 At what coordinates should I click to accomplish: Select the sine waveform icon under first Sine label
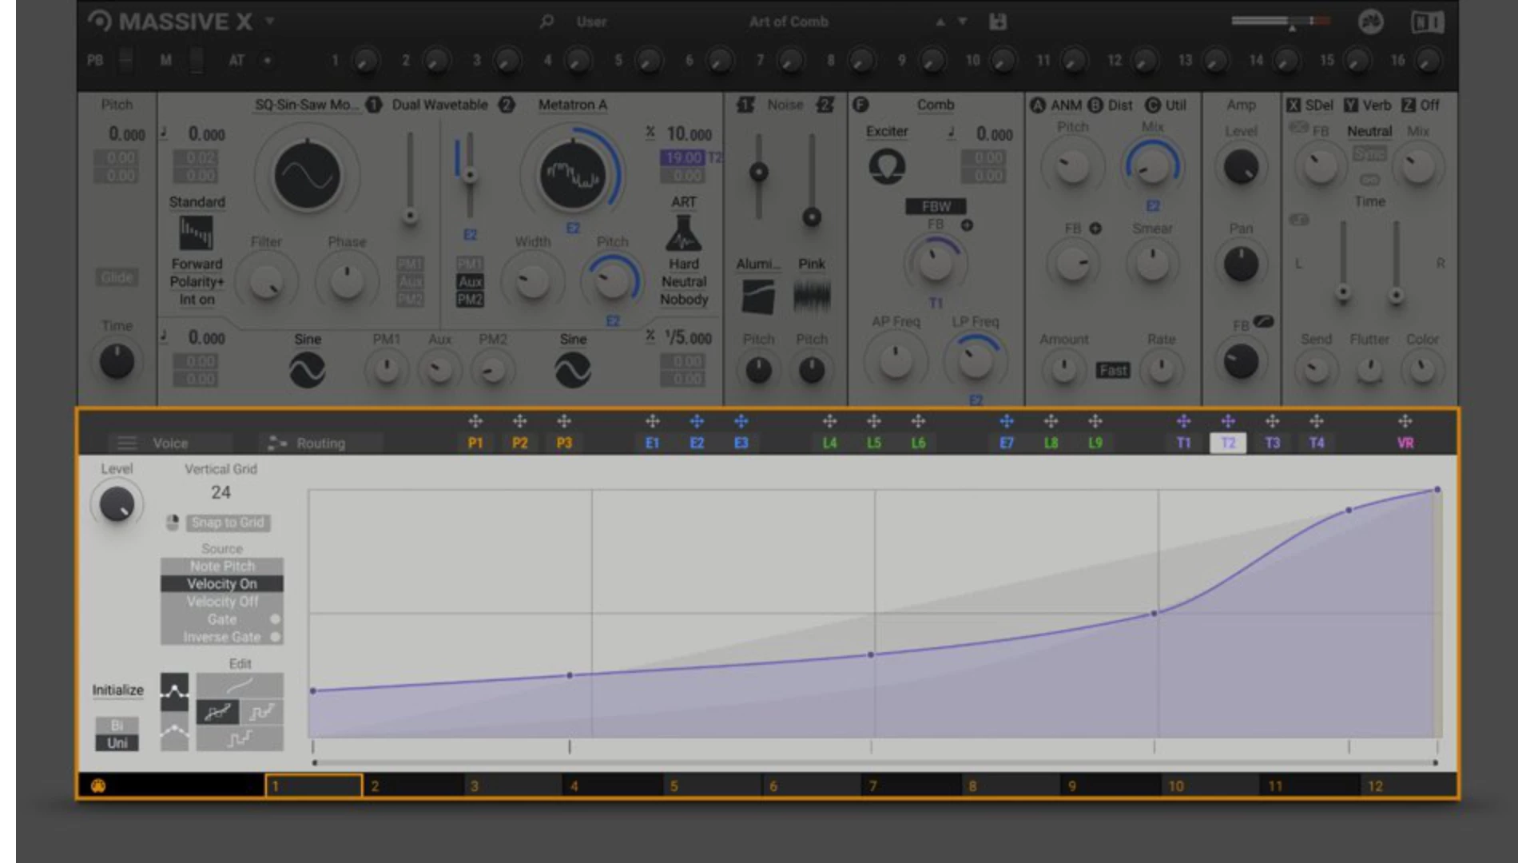[308, 370]
